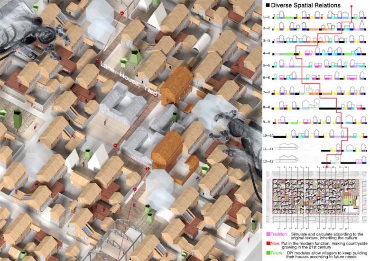The image size is (370, 261).
Task: Click the red marker where the Lane label starts
Action: [96, 62]
